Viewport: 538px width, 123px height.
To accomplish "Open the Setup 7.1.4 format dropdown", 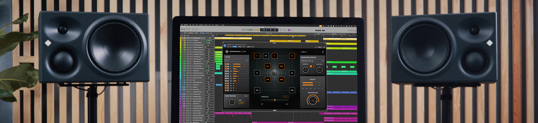I will pos(236,60).
